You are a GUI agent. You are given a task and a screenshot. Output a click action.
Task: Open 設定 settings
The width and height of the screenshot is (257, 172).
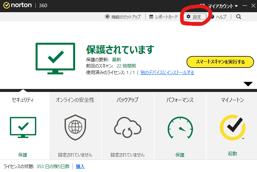tap(194, 17)
